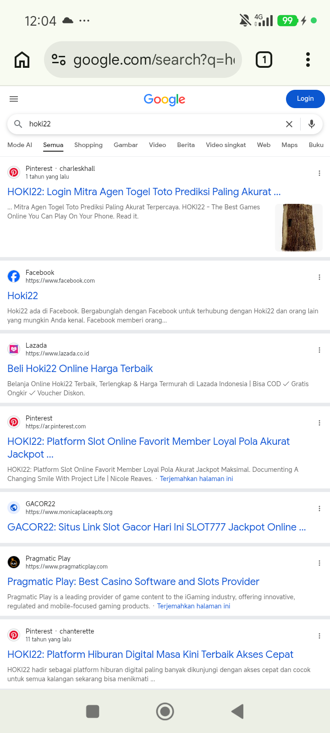This screenshot has height=733, width=330.
Task: Tap the tree trunk thumbnail image
Action: pos(299,228)
